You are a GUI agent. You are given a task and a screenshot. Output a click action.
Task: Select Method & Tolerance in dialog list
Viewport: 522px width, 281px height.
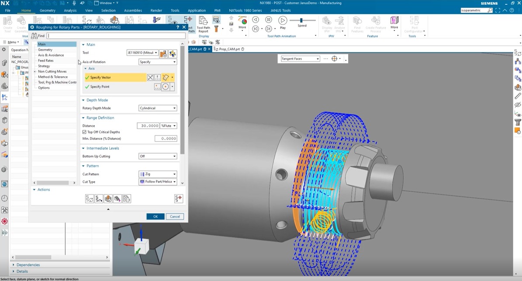coord(52,77)
